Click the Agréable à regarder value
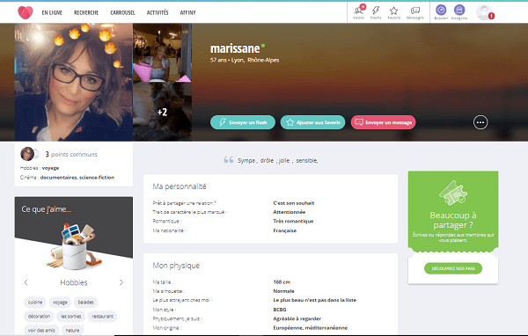Image resolution: width=528 pixels, height=336 pixels. (x=297, y=318)
